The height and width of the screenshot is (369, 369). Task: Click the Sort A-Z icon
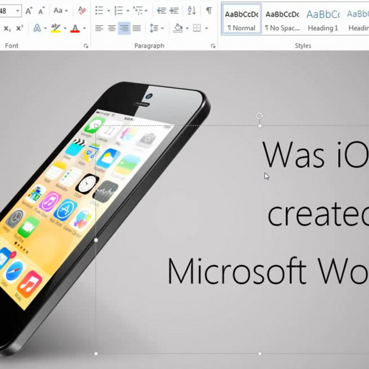[x=191, y=10]
